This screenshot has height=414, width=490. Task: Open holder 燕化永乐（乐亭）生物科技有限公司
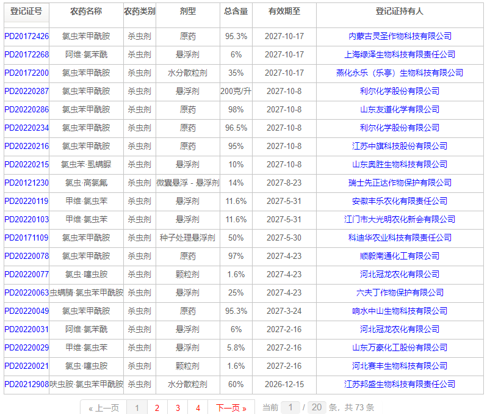tap(400, 73)
